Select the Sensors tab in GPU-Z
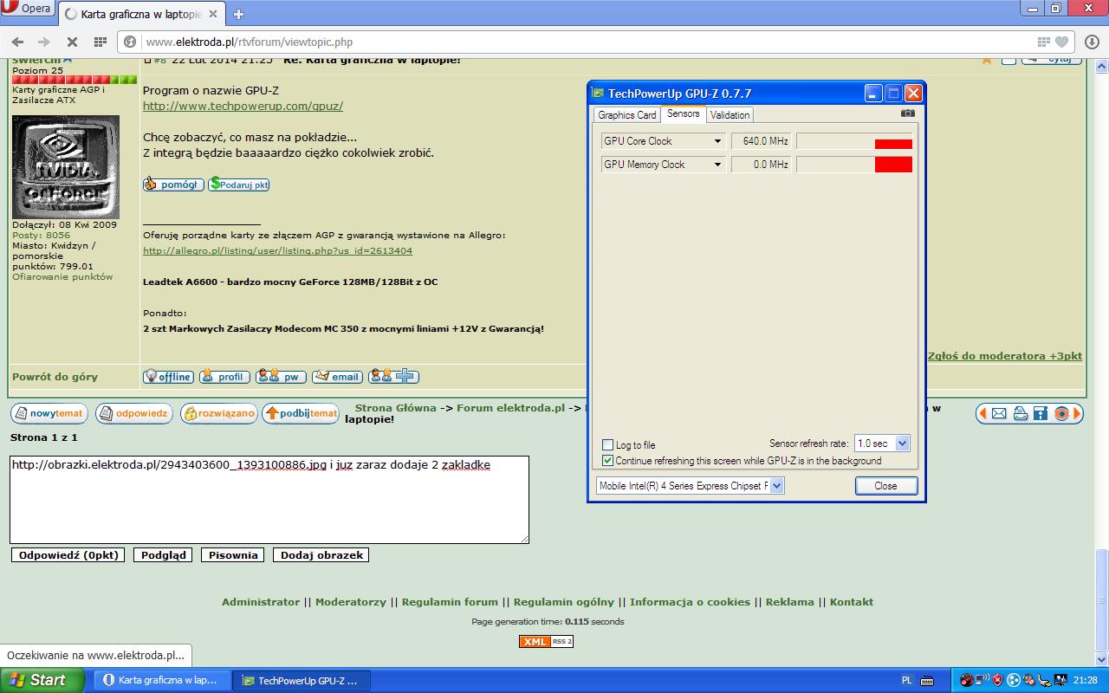Viewport: 1109px width, 693px height. tap(684, 114)
